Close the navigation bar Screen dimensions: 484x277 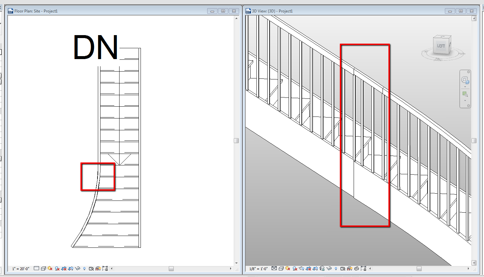tap(469, 72)
